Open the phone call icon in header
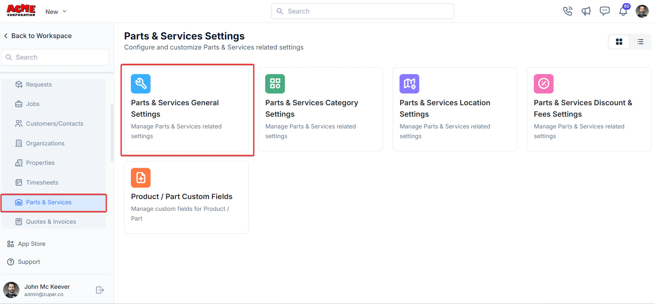 click(x=568, y=11)
